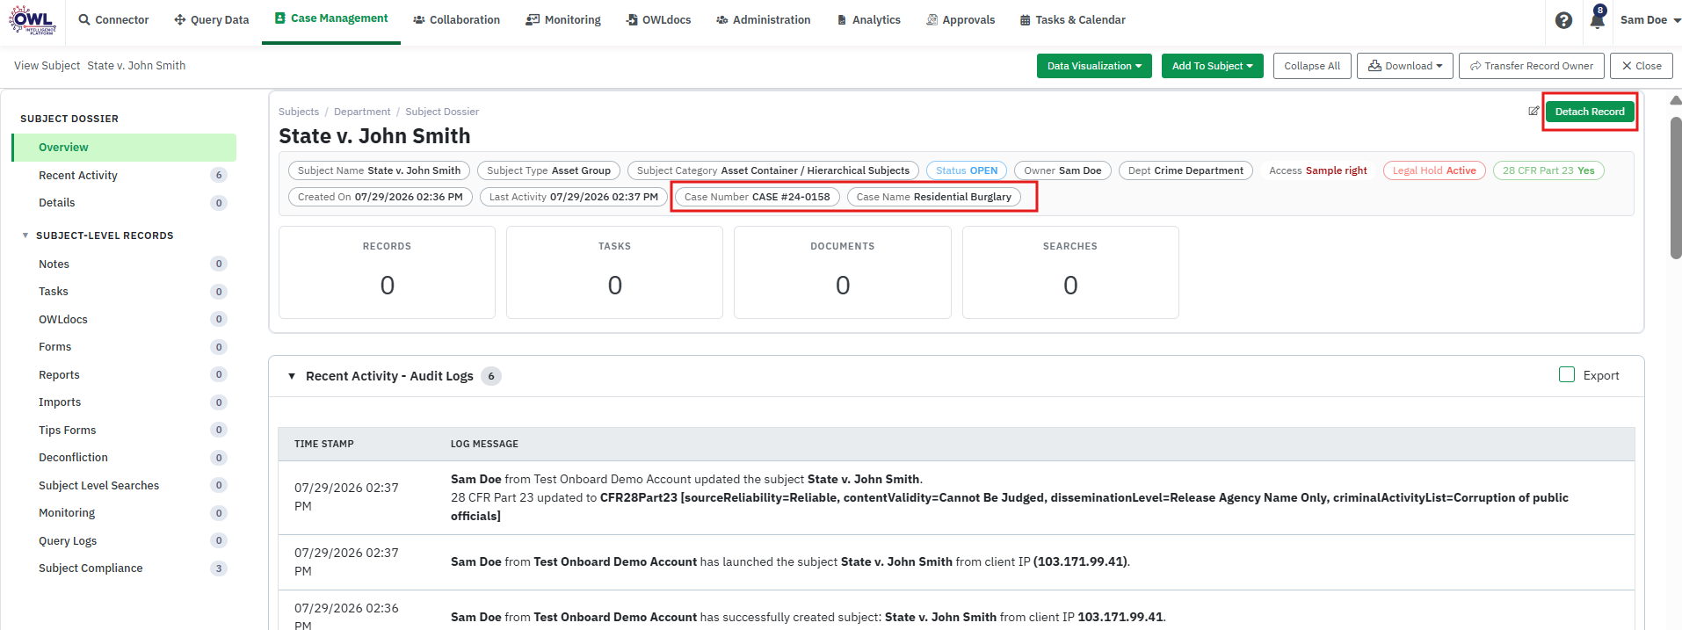Open the Download dropdown

(1404, 66)
